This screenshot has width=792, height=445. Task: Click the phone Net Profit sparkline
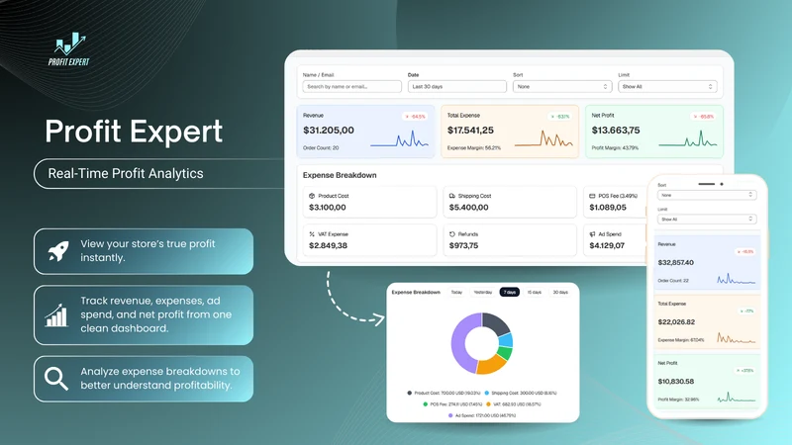coord(736,398)
